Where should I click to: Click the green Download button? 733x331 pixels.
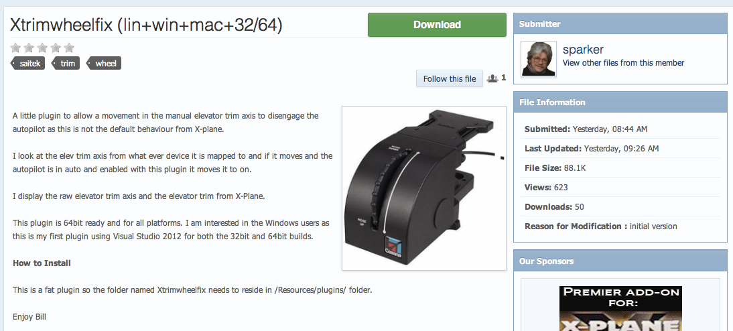pyautogui.click(x=437, y=25)
